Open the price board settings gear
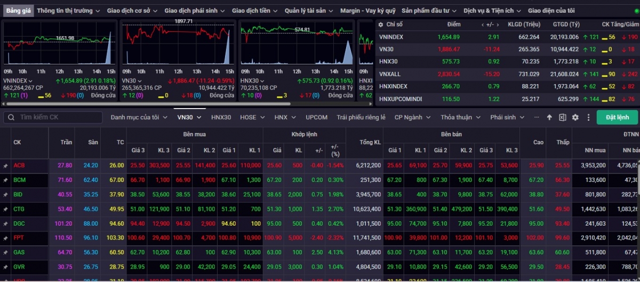Image resolution: width=640 pixels, height=282 pixels. coord(575,118)
